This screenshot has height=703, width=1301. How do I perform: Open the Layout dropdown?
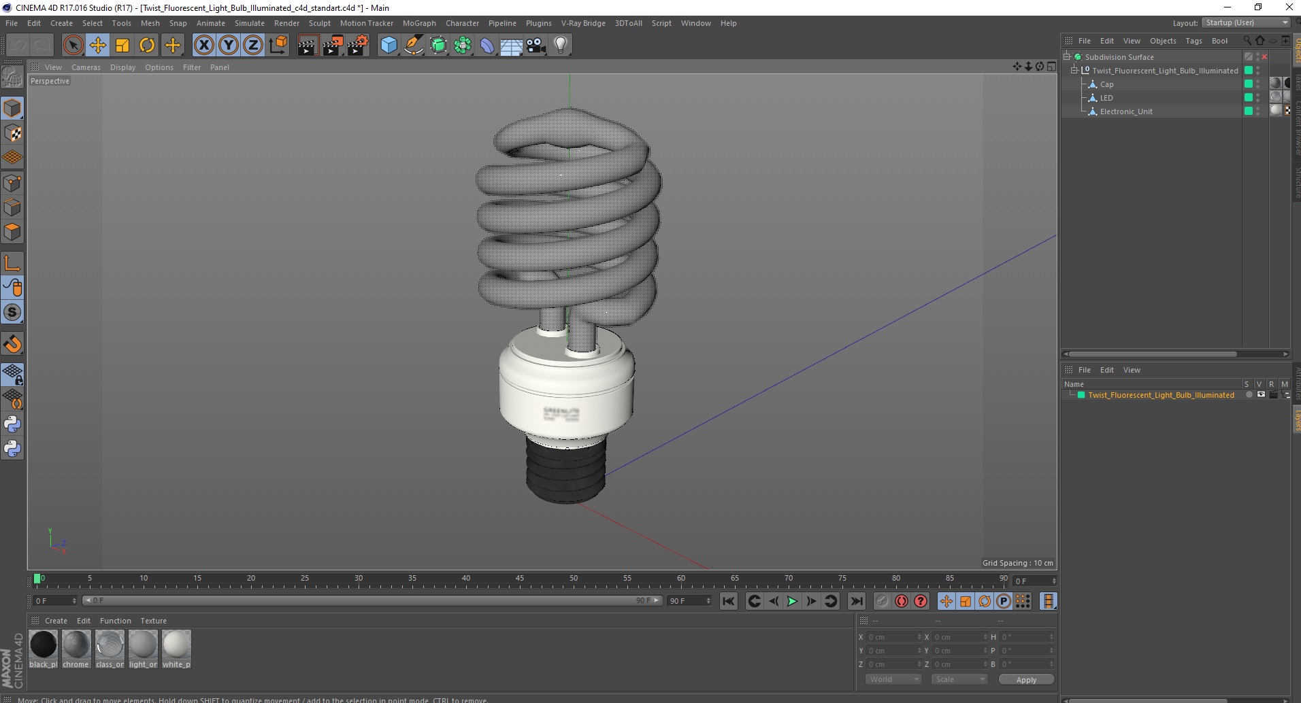(x=1246, y=23)
